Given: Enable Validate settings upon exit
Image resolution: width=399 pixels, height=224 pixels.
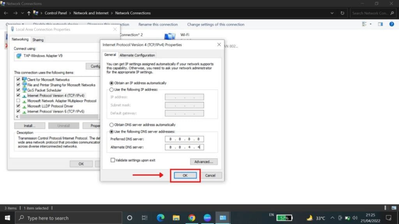Looking at the screenshot, I should [x=113, y=160].
